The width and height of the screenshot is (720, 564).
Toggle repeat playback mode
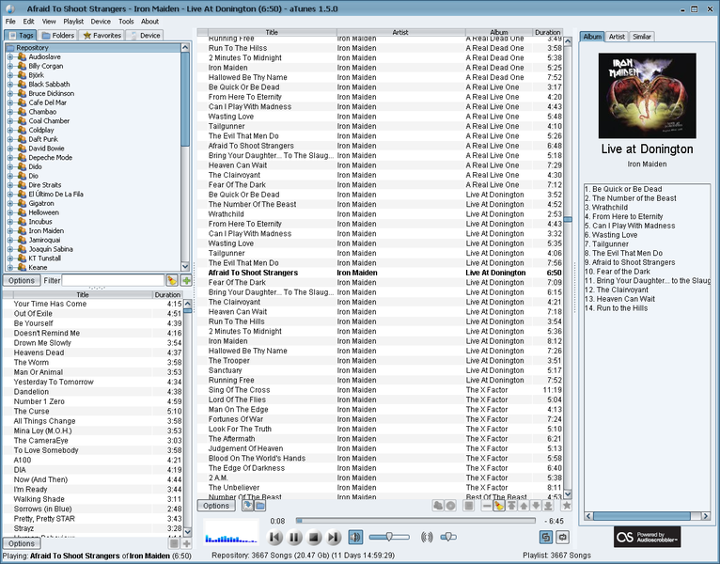pyautogui.click(x=562, y=537)
